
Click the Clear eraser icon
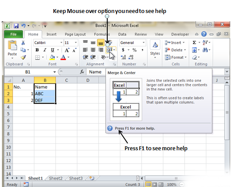click(195, 57)
